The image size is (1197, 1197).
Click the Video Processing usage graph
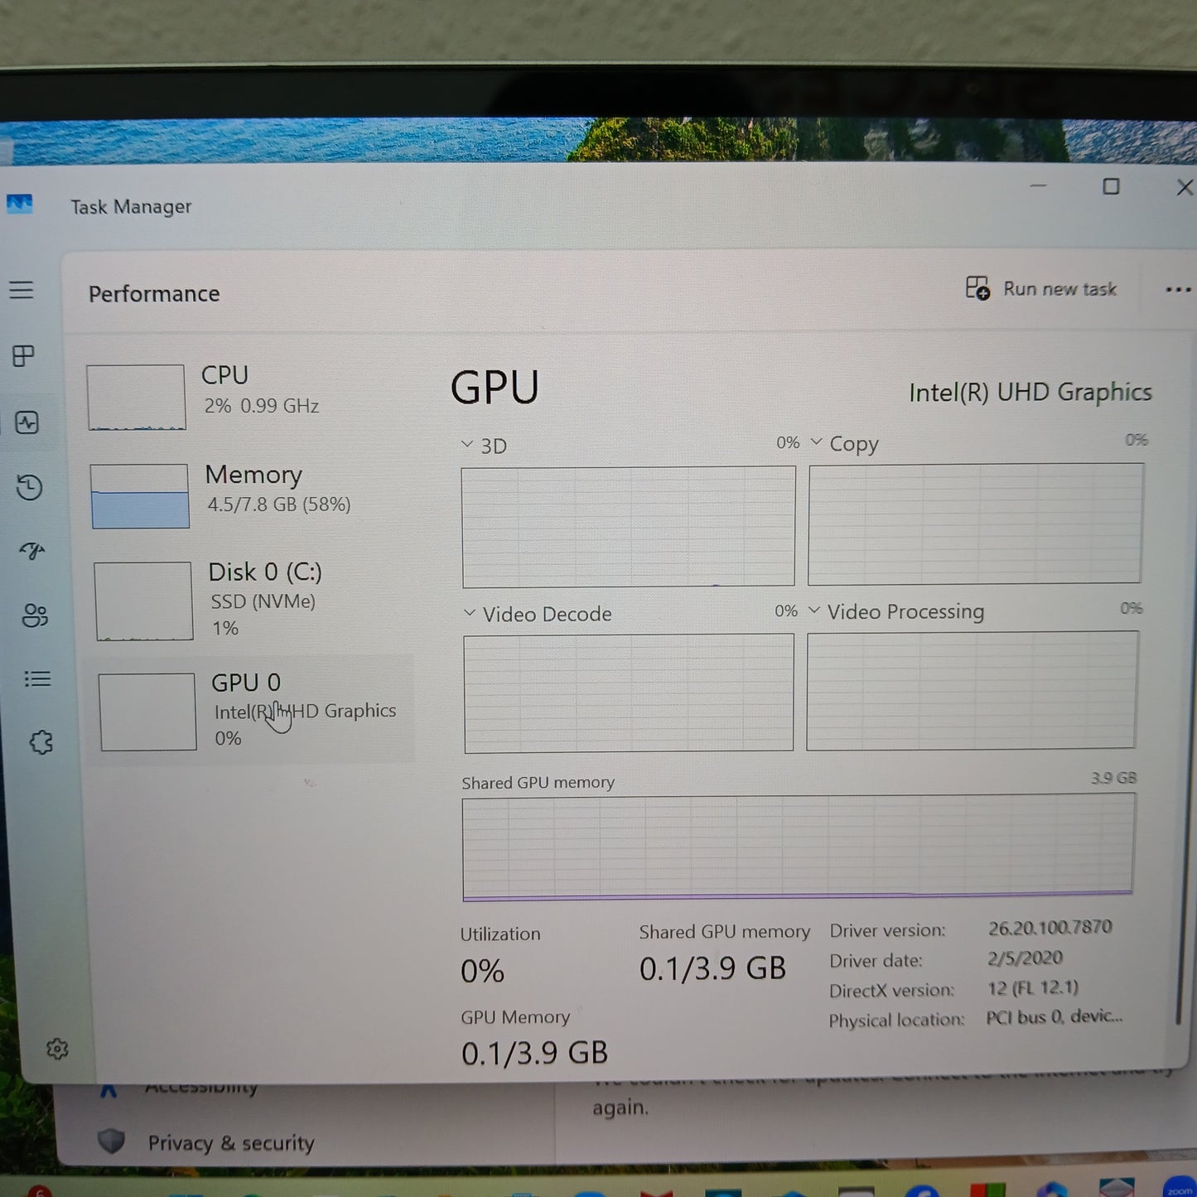point(972,691)
